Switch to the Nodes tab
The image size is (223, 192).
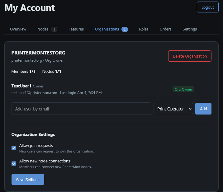43,29
